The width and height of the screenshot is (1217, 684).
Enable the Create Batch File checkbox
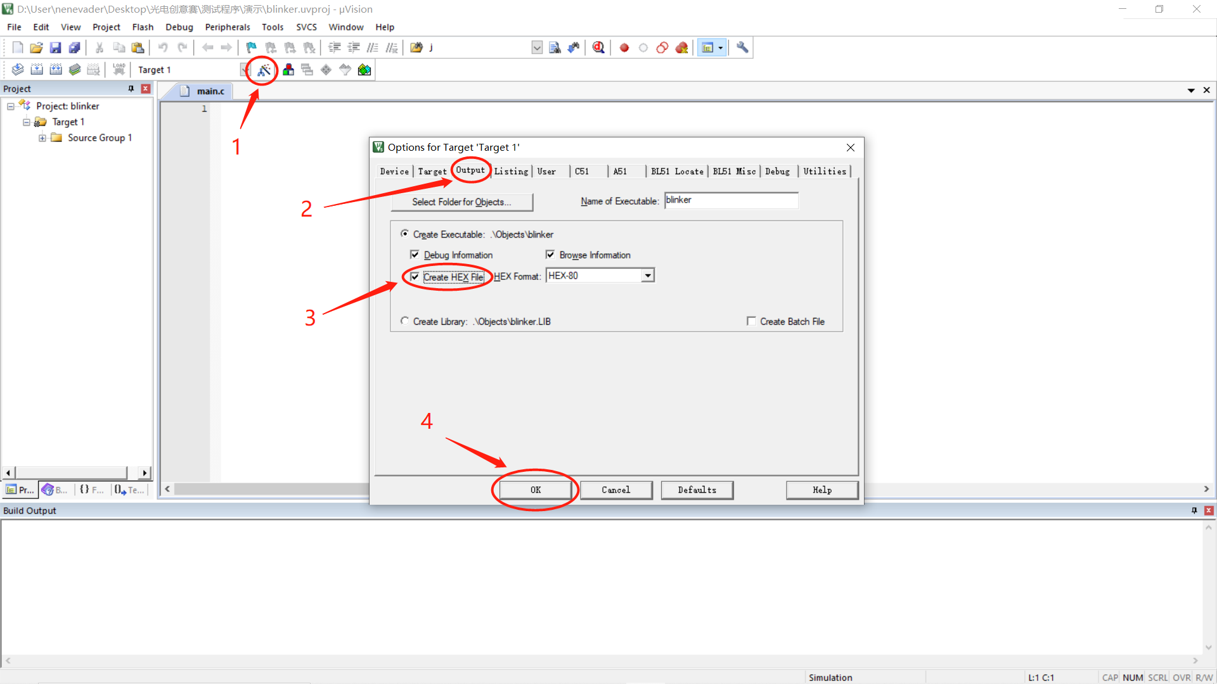(x=751, y=321)
